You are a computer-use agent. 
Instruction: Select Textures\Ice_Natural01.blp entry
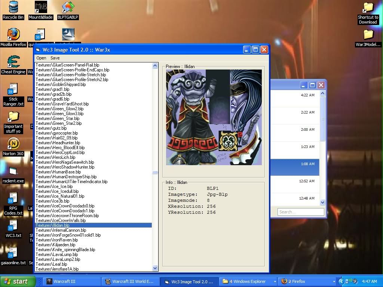click(x=94, y=196)
